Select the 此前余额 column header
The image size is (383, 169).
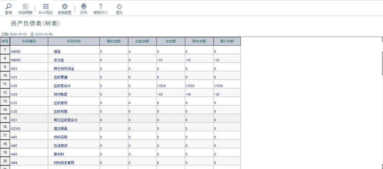142,41
